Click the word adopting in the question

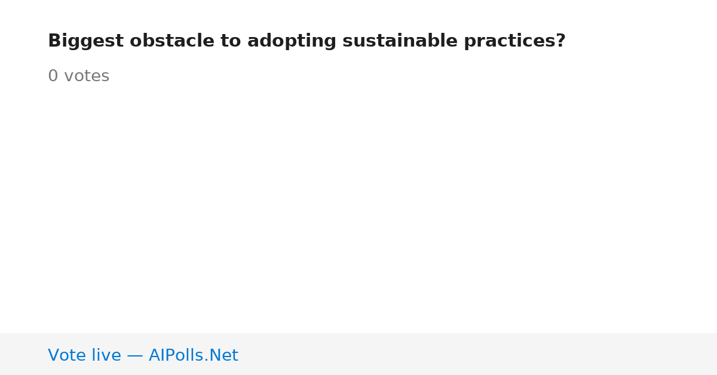point(292,41)
